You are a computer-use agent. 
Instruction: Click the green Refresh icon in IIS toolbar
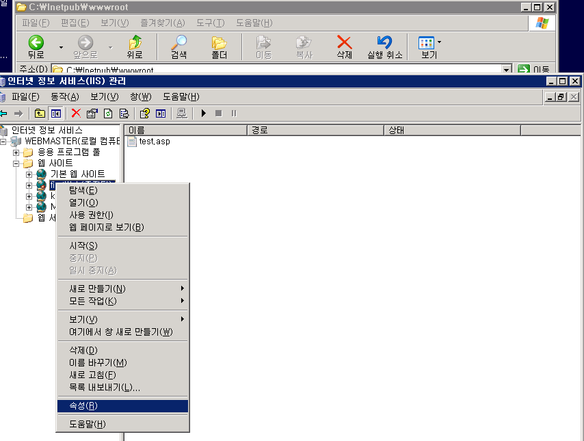click(x=108, y=113)
